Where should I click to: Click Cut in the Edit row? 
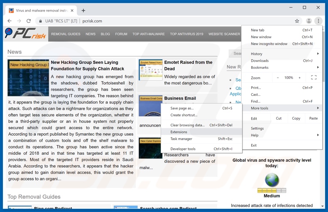pyautogui.click(x=279, y=118)
